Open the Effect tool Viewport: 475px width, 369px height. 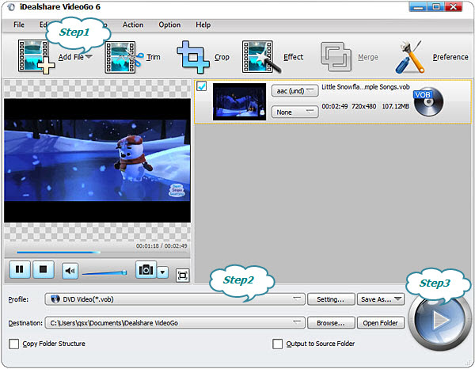coord(272,57)
